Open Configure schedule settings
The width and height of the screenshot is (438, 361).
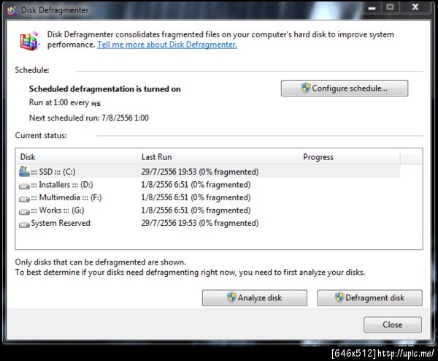345,88
